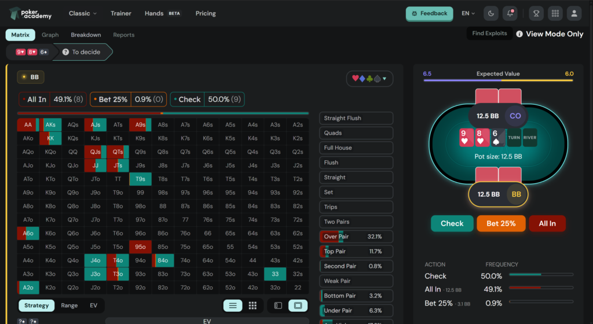Click the BB position tag above matrix

point(31,77)
